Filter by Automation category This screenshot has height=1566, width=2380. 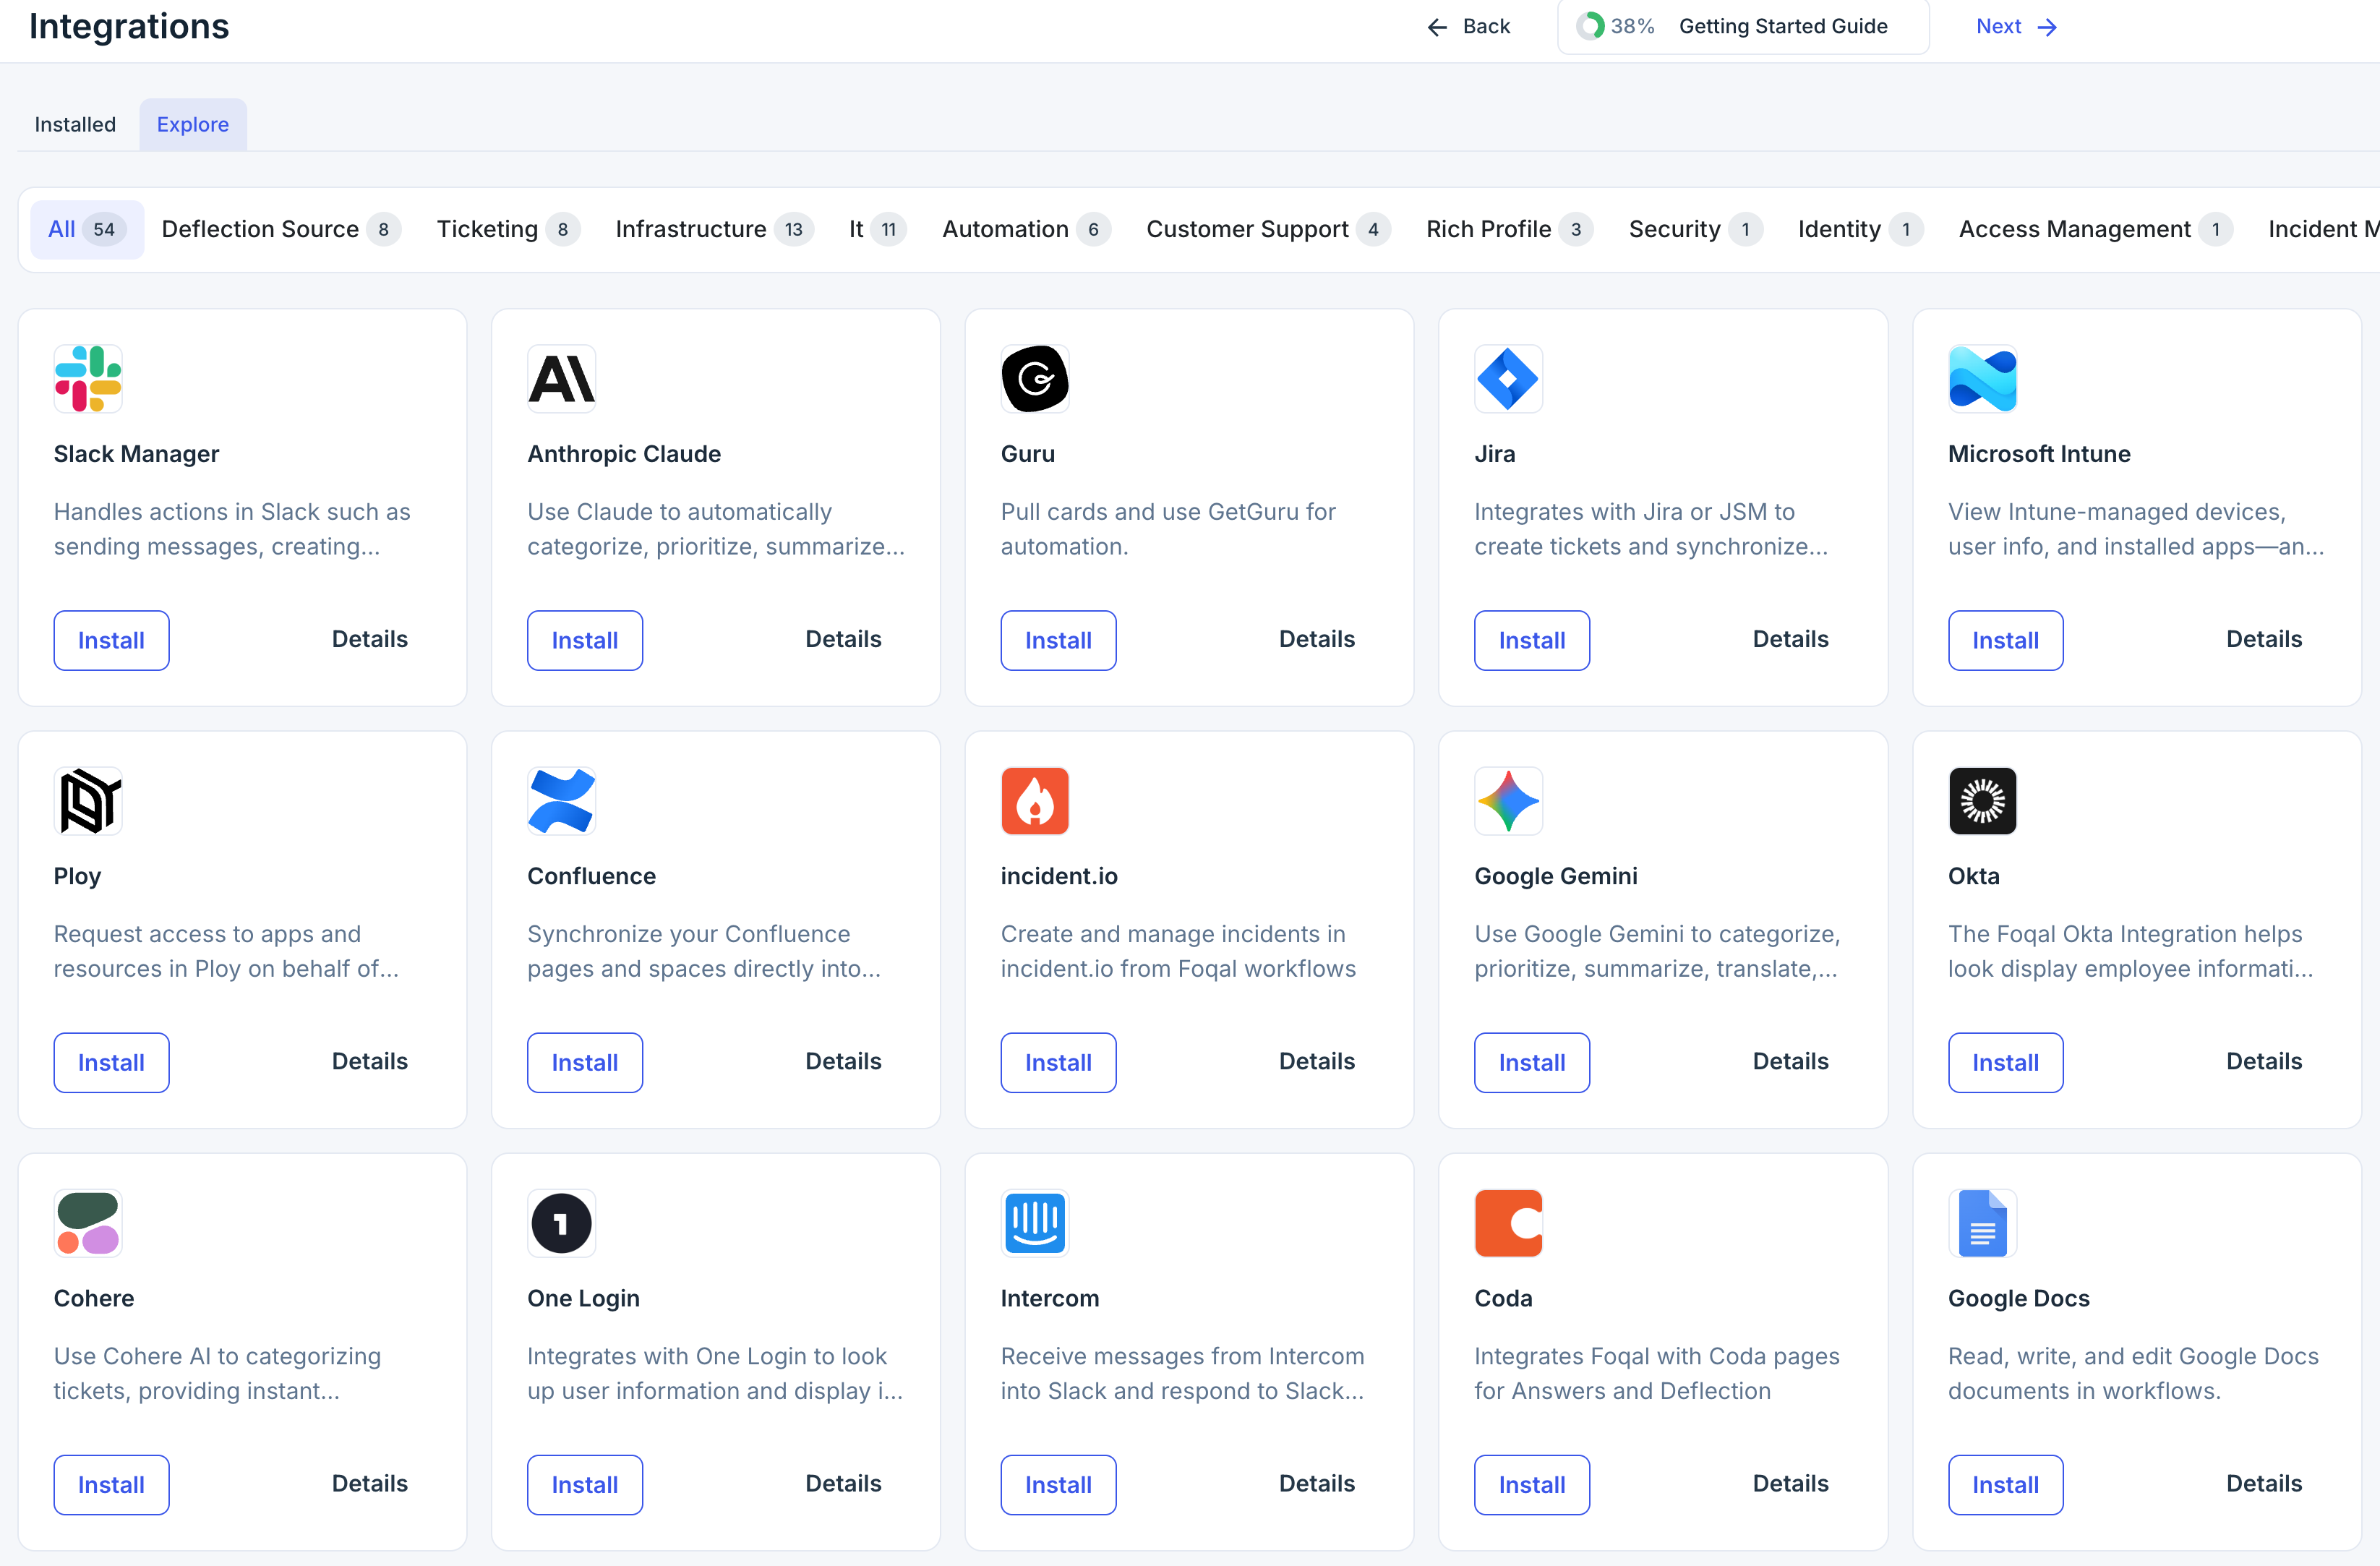1026,230
